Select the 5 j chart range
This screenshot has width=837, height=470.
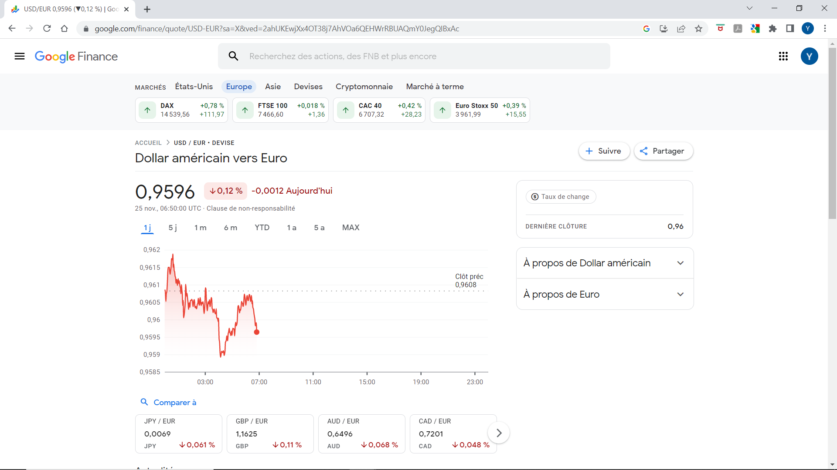(x=173, y=228)
